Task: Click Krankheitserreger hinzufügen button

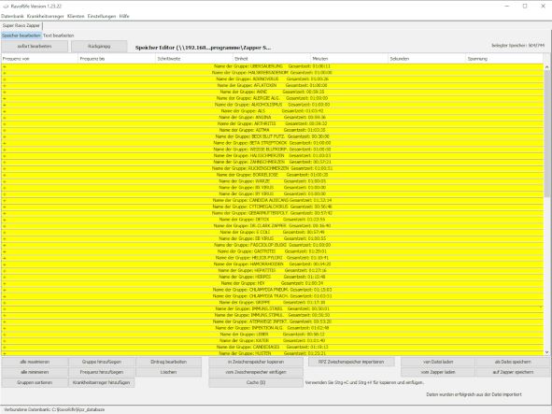Action: coord(102,382)
